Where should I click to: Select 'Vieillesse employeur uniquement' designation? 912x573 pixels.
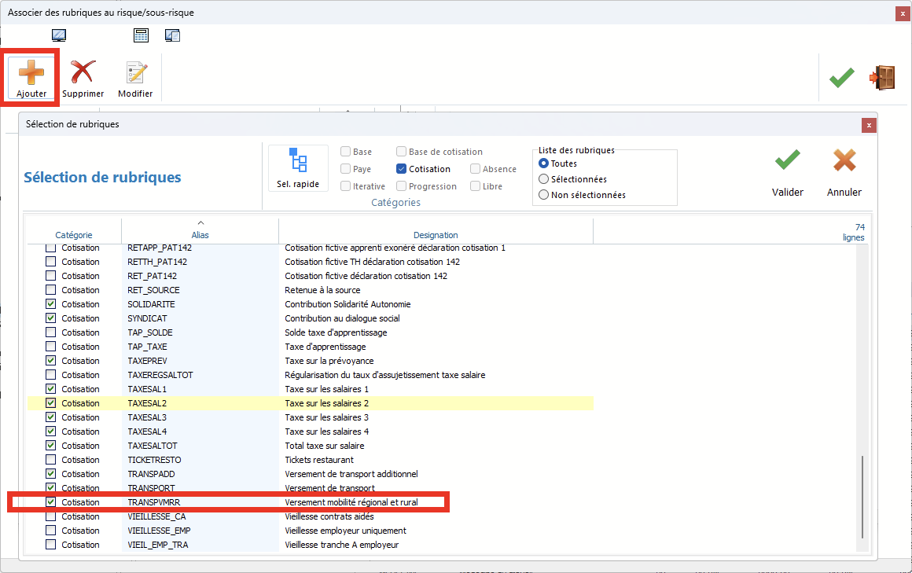pyautogui.click(x=345, y=531)
